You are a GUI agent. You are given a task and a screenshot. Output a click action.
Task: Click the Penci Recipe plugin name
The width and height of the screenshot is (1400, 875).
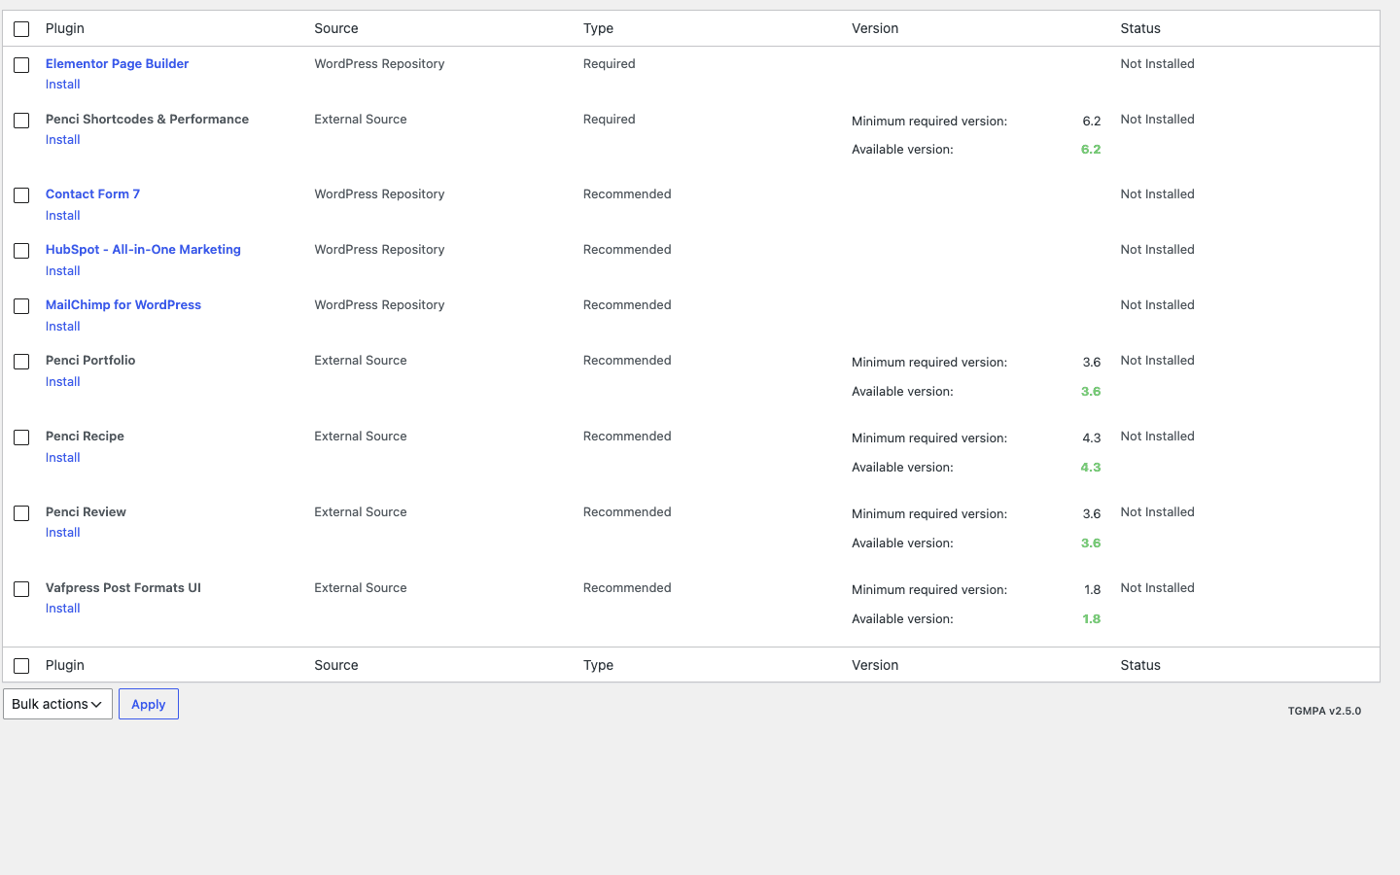pos(85,436)
